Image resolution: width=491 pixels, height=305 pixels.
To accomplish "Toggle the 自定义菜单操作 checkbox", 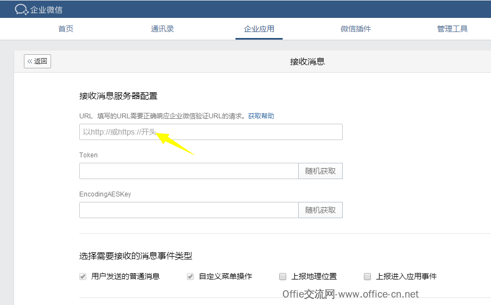I will coord(190,277).
